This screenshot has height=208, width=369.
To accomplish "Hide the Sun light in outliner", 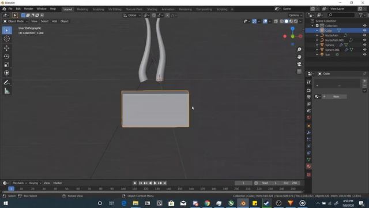I will tap(364, 54).
